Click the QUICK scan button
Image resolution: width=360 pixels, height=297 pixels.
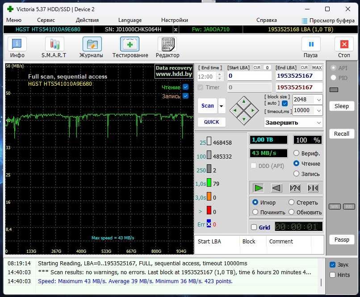(x=211, y=122)
